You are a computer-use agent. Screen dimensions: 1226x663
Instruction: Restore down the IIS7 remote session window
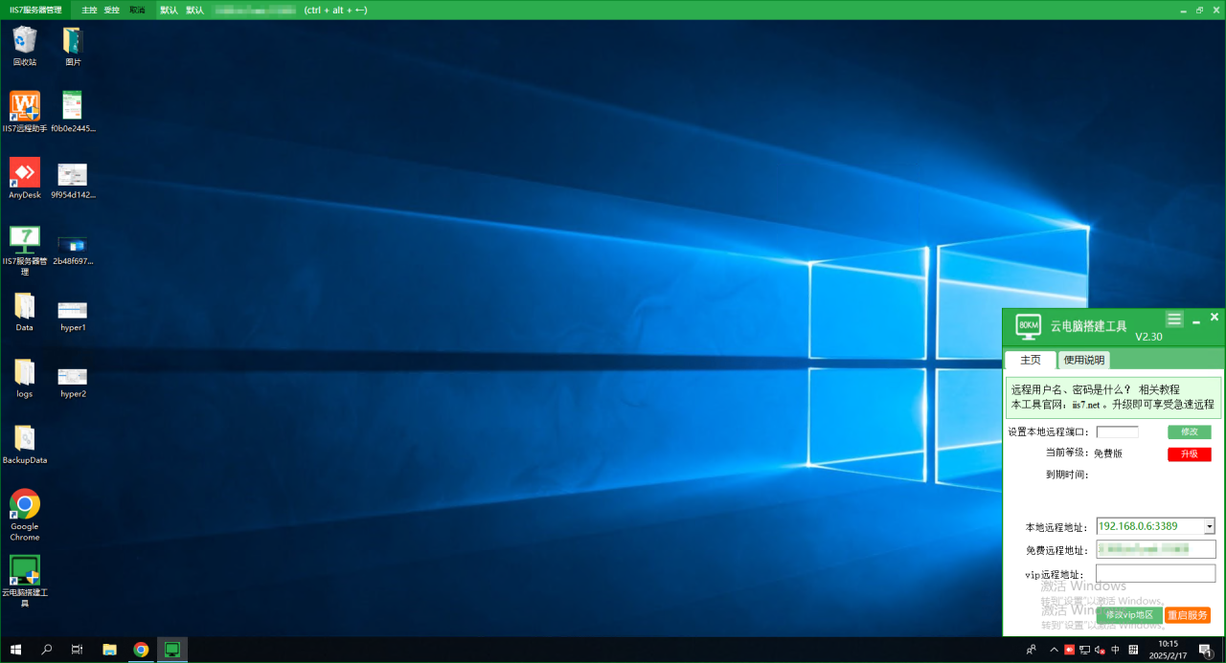click(1200, 10)
